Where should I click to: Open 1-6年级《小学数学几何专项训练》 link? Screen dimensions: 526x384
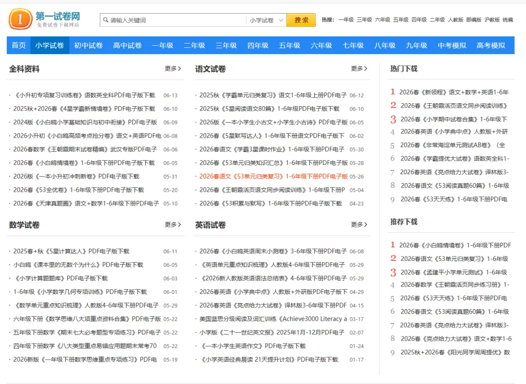(x=80, y=292)
